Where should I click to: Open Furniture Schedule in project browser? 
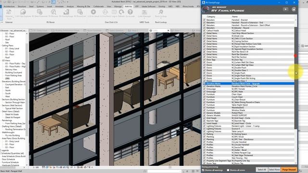[10, 162]
